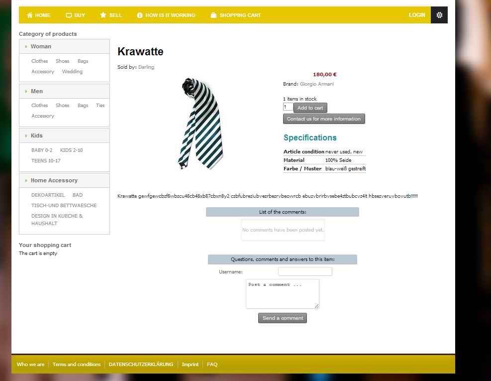Click the striped tie product image
The image size is (491, 381).
coord(200,124)
